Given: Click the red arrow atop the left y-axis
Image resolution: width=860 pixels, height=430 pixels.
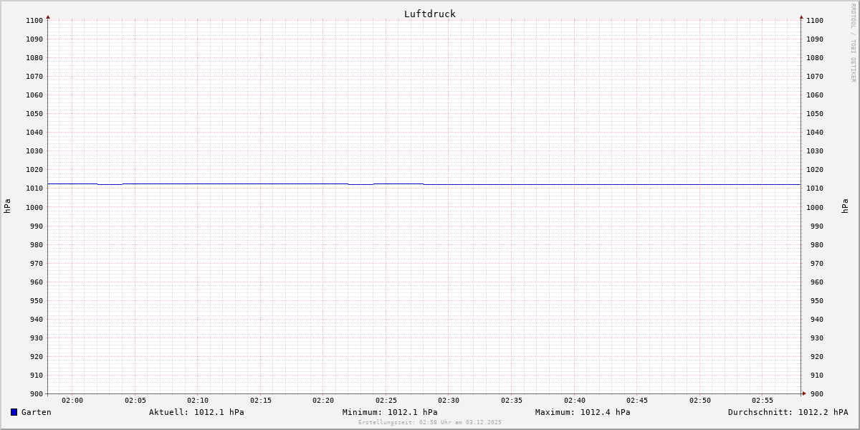Looking at the screenshot, I should click(48, 16).
